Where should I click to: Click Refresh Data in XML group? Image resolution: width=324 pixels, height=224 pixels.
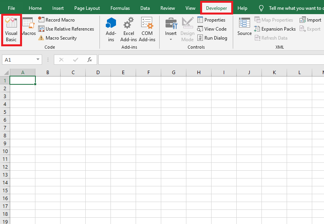click(x=271, y=38)
